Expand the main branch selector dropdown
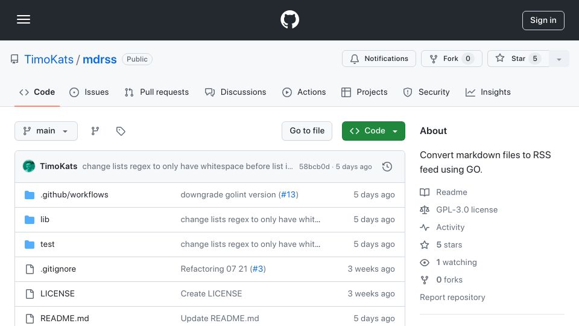 point(46,131)
